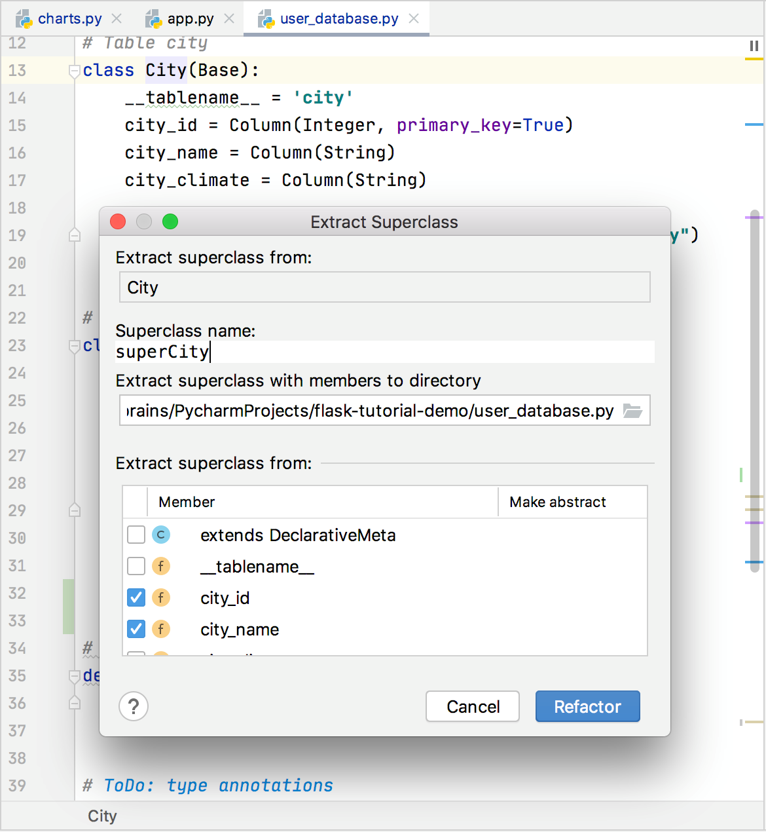Check the extends DeclarativeMeta checkbox
The width and height of the screenshot is (766, 832).
click(x=136, y=535)
